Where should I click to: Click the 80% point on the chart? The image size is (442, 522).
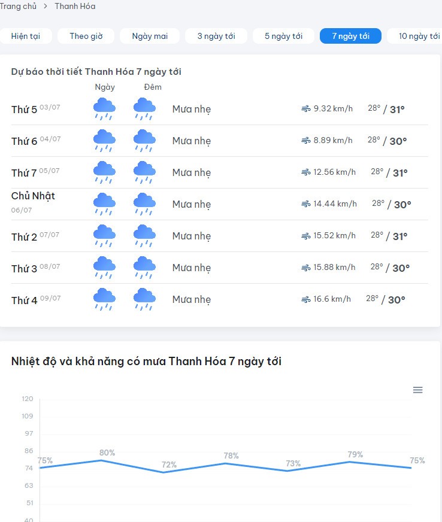coord(101,460)
